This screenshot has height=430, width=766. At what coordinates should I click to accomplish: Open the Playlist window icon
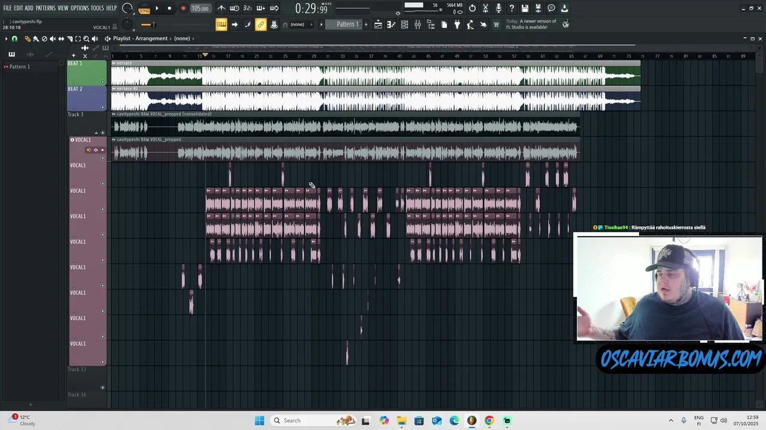(x=378, y=24)
